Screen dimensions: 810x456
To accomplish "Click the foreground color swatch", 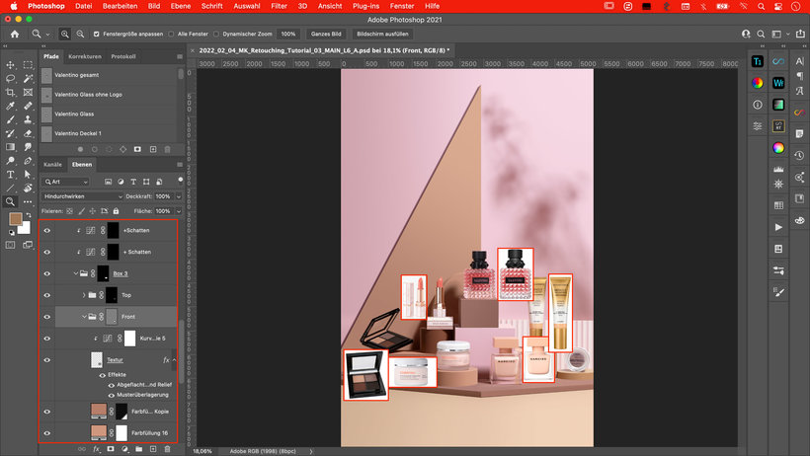I will click(x=15, y=219).
